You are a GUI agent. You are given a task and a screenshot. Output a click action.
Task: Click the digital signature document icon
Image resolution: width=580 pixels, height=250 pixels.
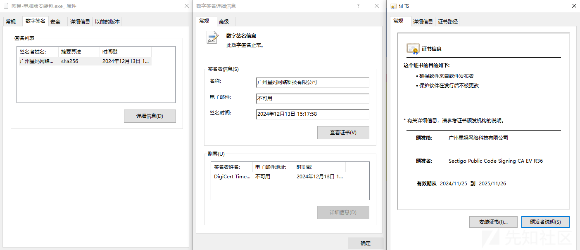pos(212,38)
